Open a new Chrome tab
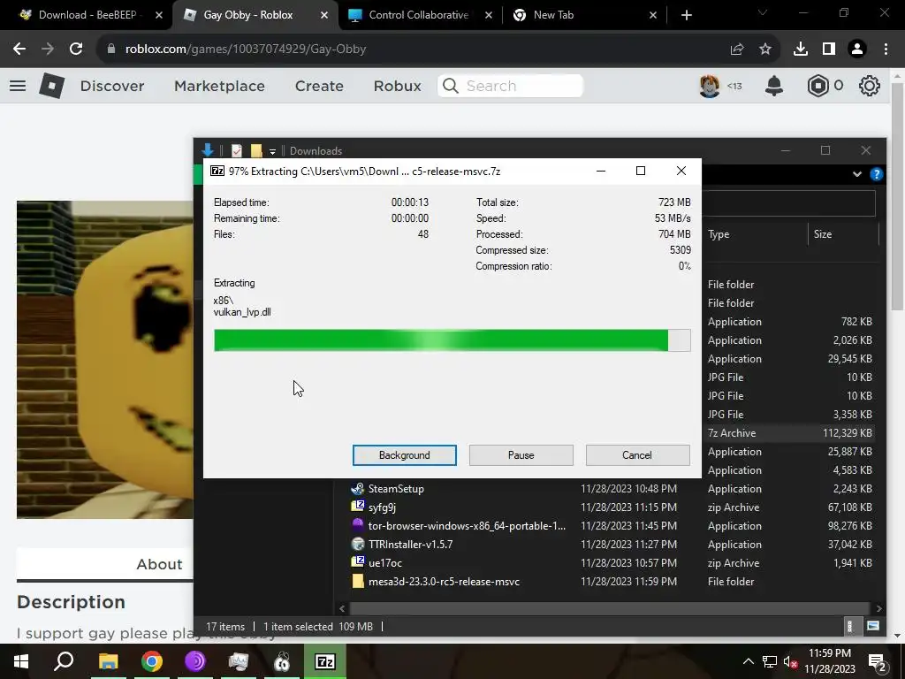Viewport: 905px width, 679px height. (686, 15)
